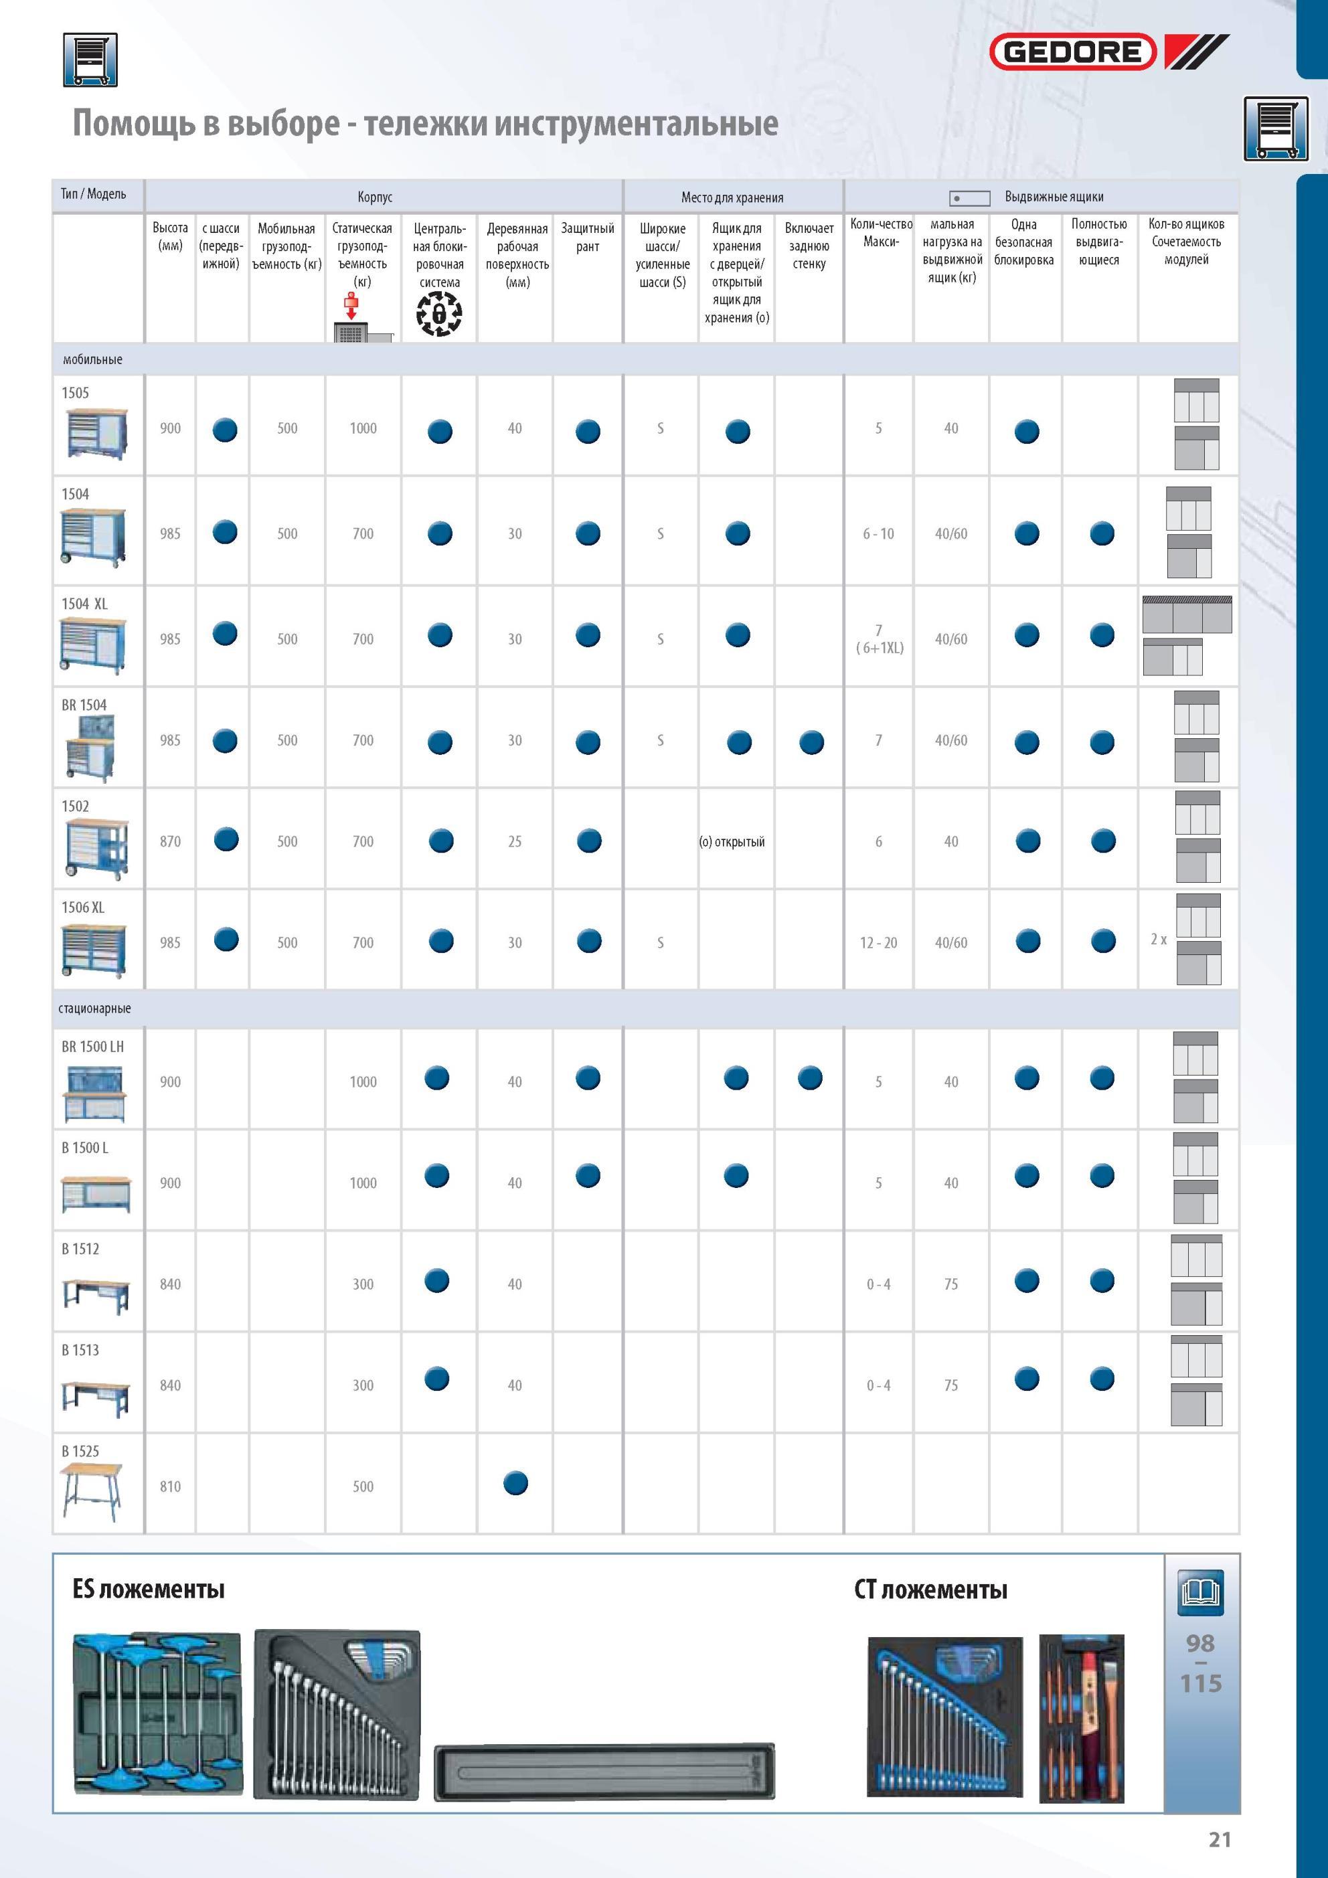Click the B 1500 L workbench image
Image resolution: width=1328 pixels, height=1878 pixels.
pyautogui.click(x=96, y=1194)
